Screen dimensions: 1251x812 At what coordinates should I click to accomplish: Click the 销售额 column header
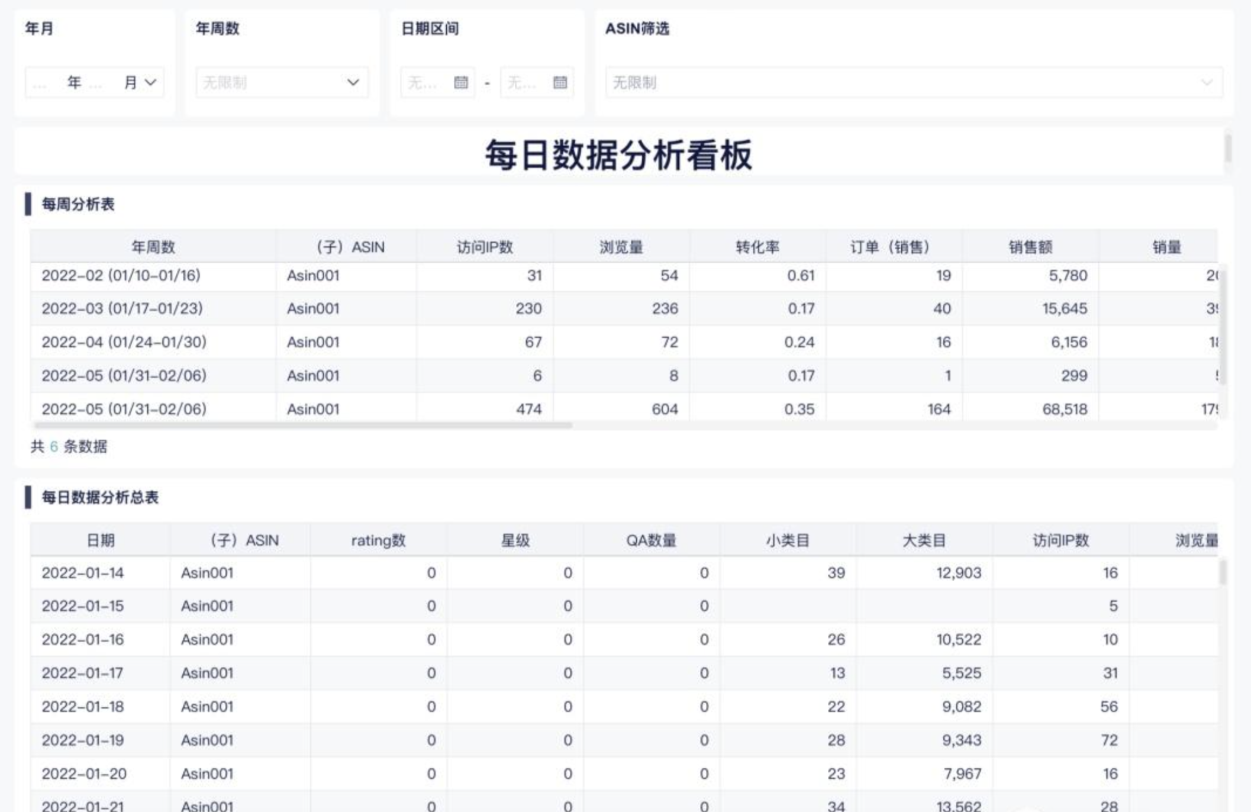point(1030,247)
